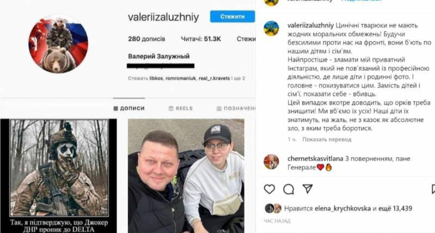The height and width of the screenshot is (233, 435).
Task: Open comments via speech bubble icon
Action: [x=289, y=189]
